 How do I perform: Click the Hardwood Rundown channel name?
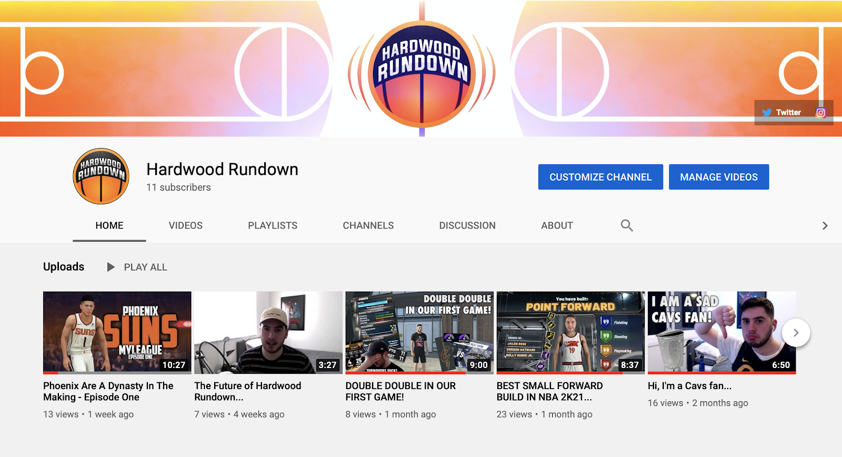point(222,169)
